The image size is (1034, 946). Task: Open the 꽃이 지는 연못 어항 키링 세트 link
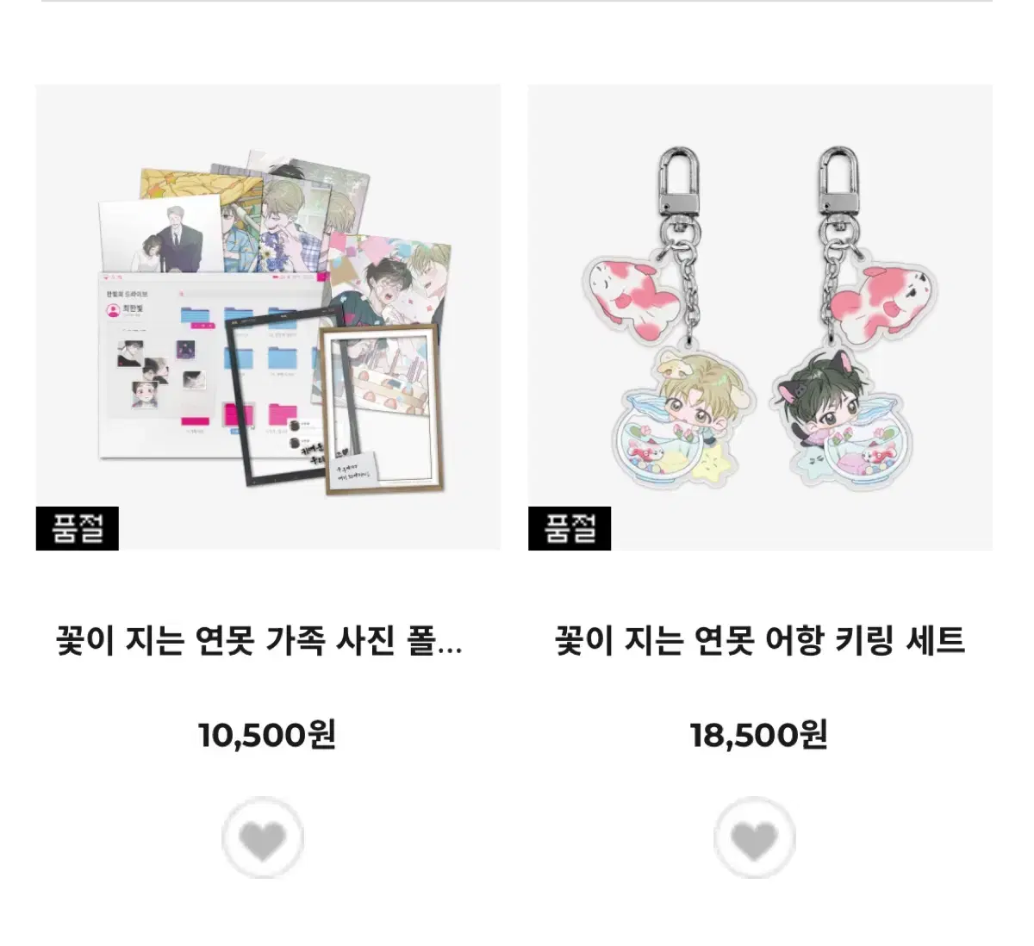point(760,641)
